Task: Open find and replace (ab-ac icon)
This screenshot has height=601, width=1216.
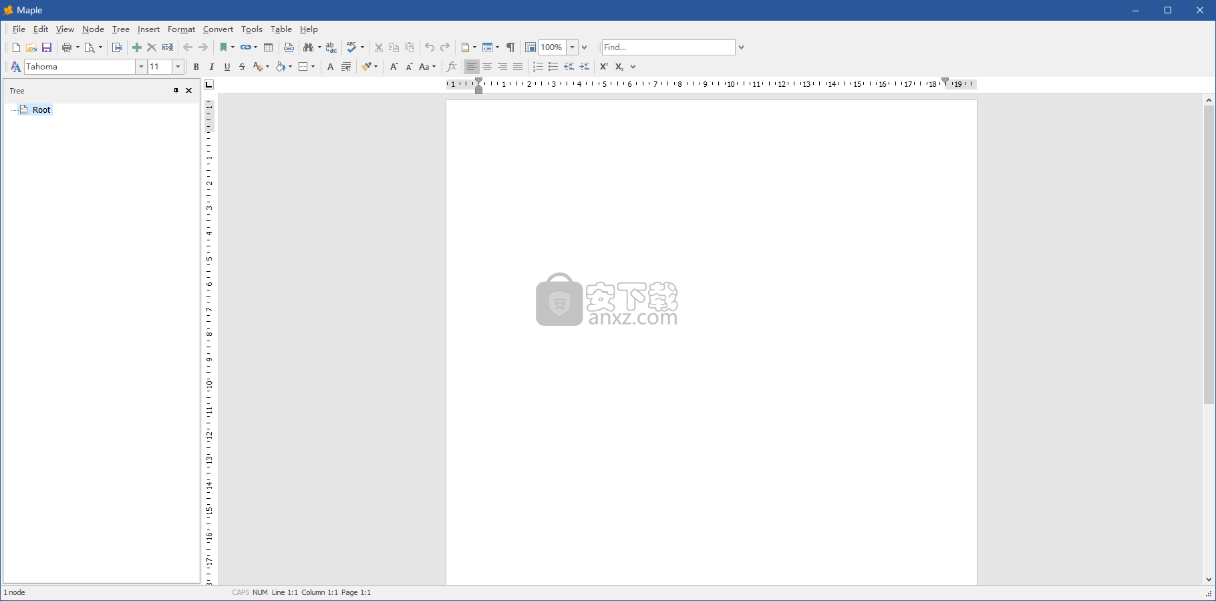Action: [x=331, y=47]
